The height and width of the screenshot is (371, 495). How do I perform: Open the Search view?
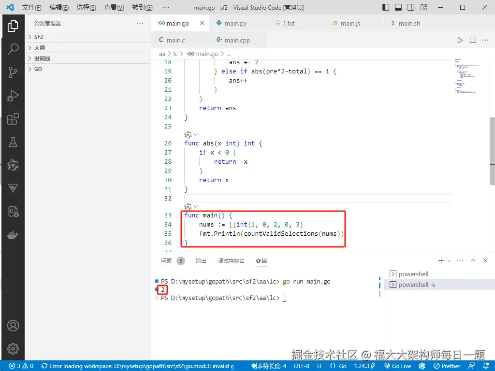click(13, 49)
